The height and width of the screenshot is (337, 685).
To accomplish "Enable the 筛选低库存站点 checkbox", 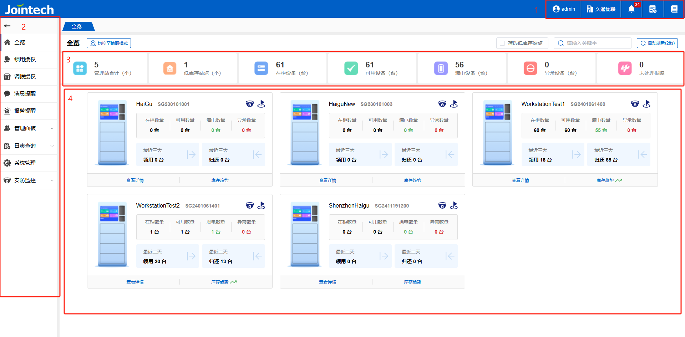I will pos(502,43).
